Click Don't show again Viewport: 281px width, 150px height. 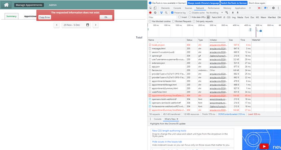pyautogui.click(x=257, y=3)
